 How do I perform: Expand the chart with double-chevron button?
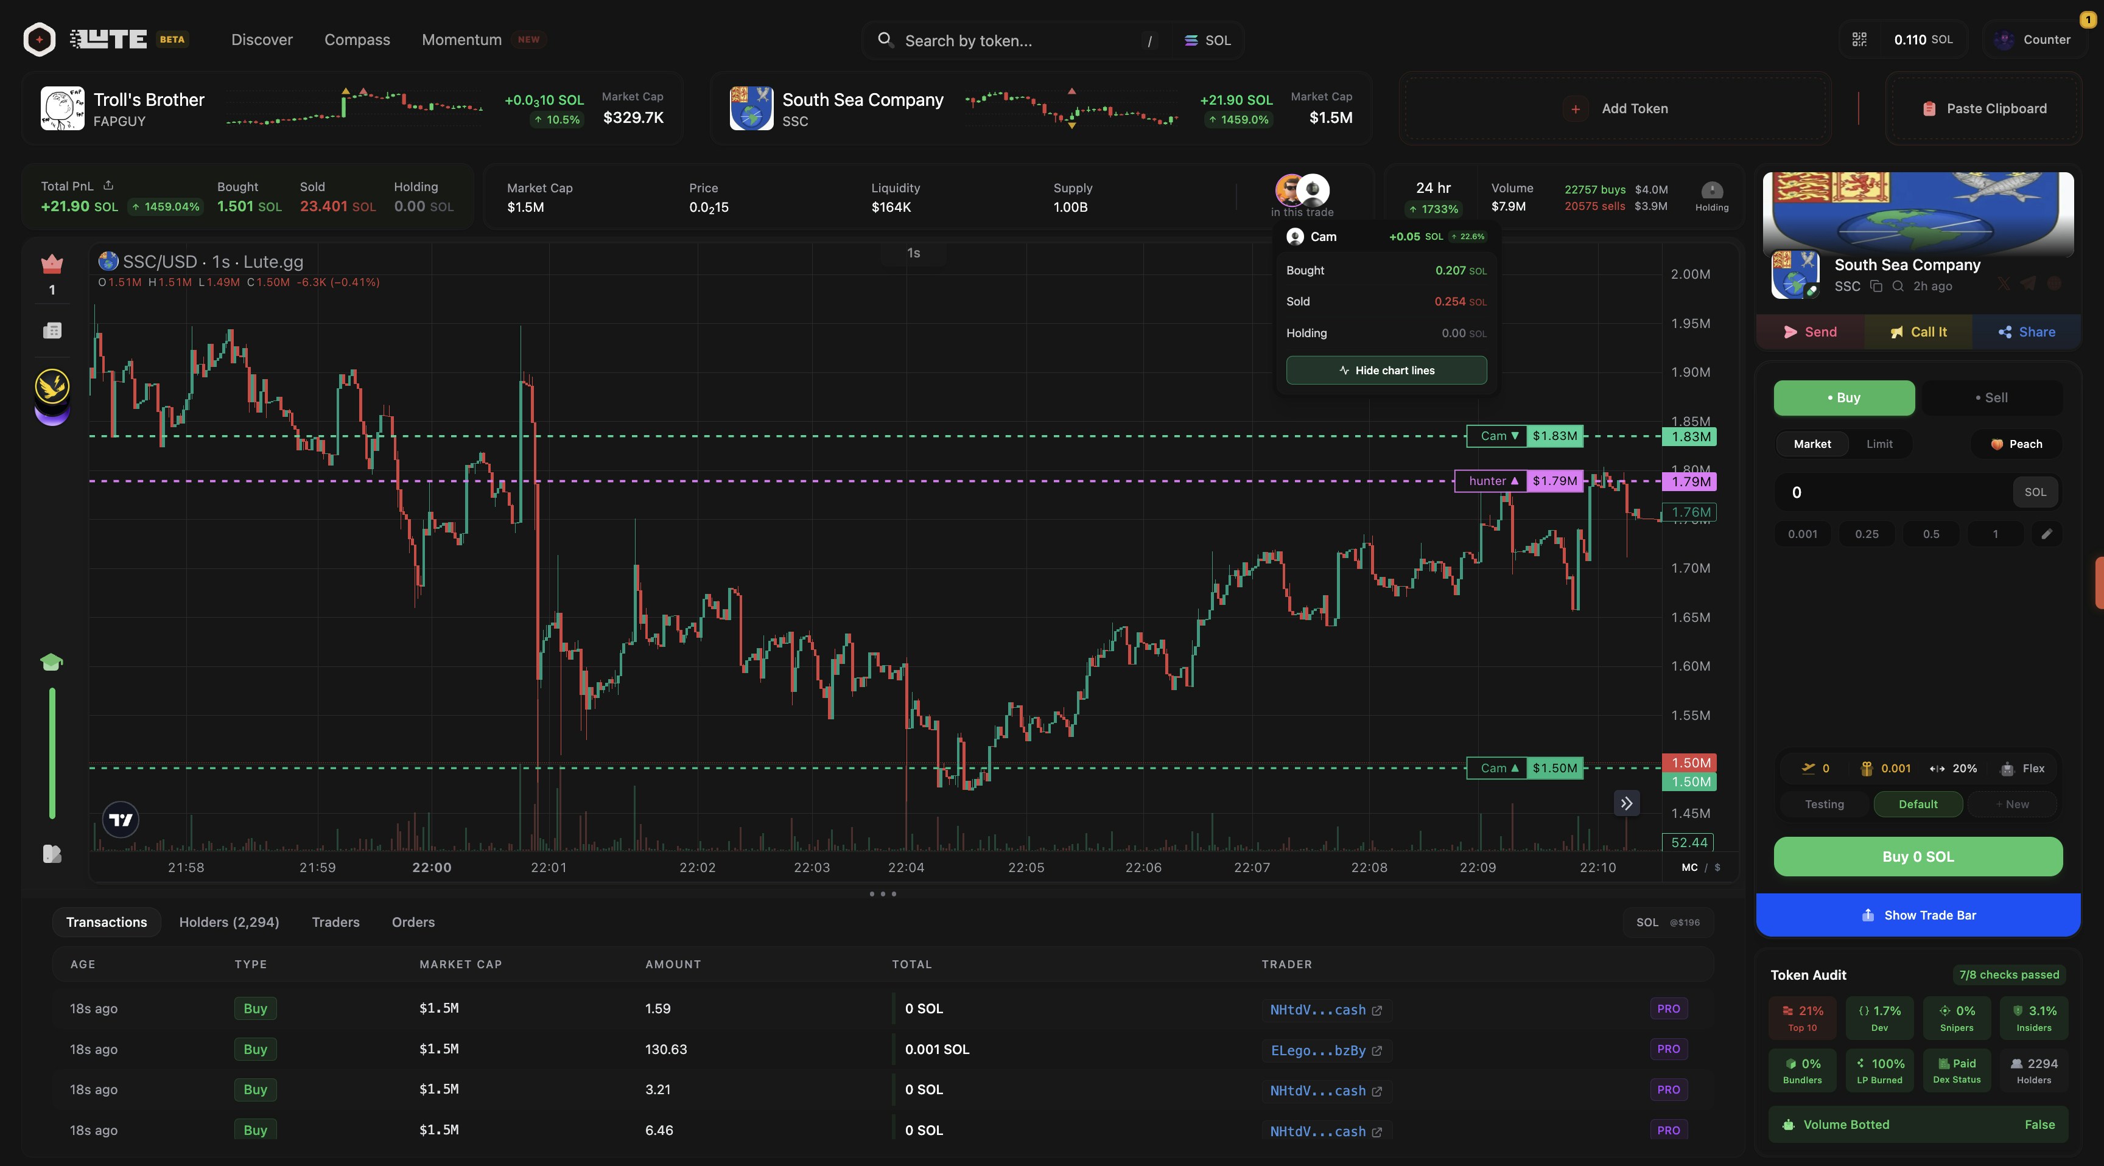point(1626,803)
